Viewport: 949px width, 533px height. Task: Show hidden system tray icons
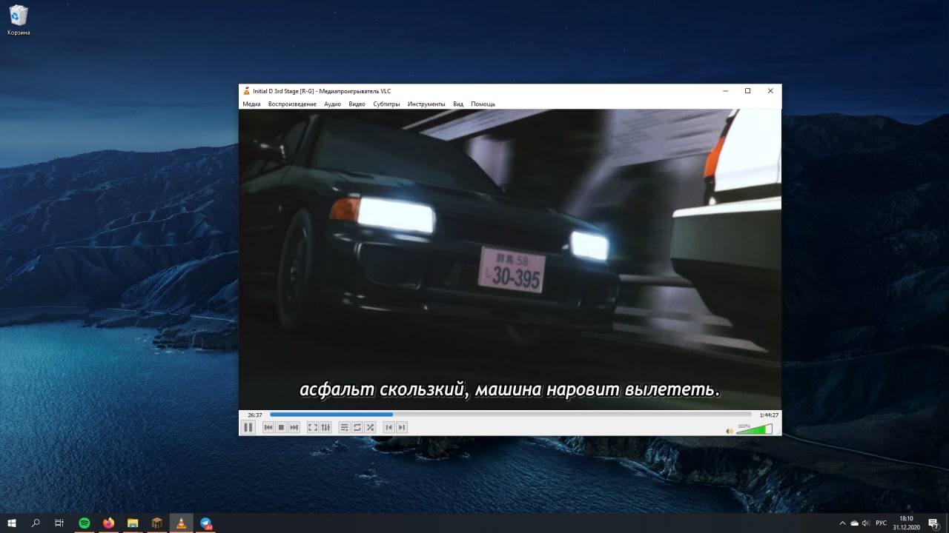(842, 523)
